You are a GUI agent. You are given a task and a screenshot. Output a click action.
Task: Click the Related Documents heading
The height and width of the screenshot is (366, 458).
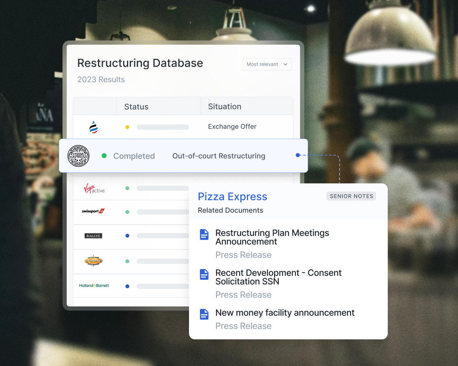pos(231,210)
